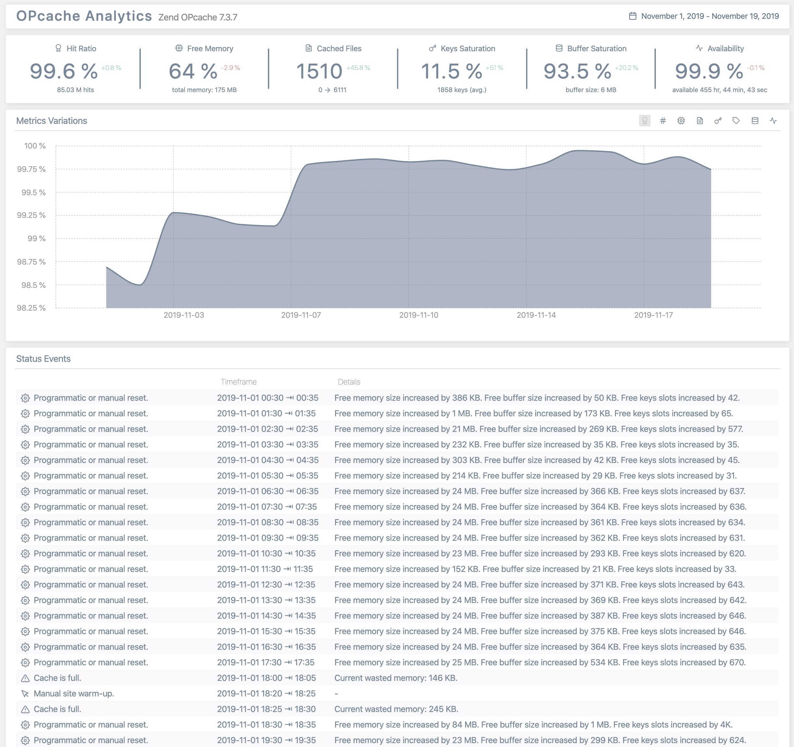This screenshot has height=747, width=794.
Task: Click the 11.5 % keys saturation value
Action: 451,71
